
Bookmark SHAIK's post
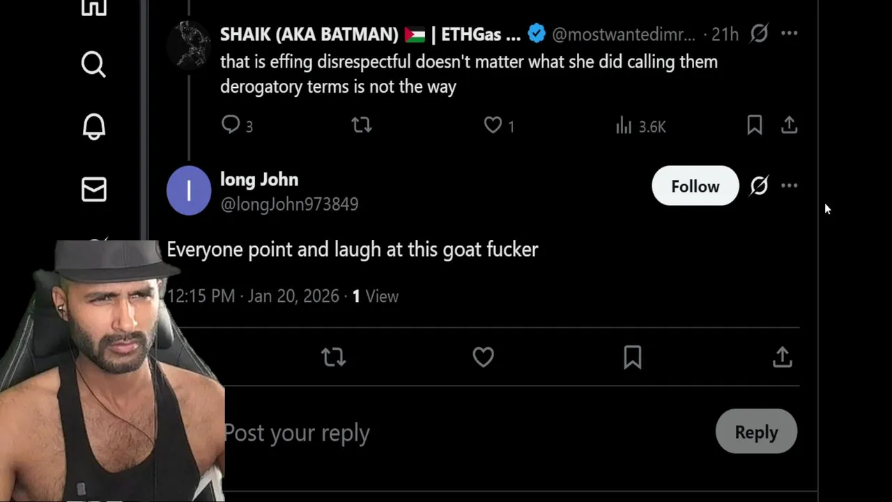pos(754,125)
